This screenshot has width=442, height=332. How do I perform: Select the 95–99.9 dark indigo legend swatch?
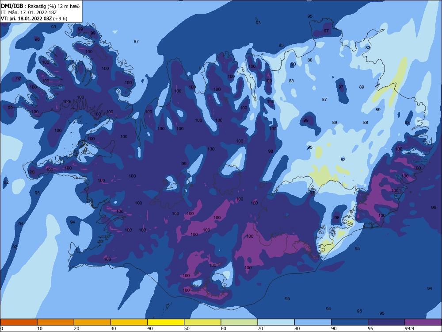[x=386, y=322]
